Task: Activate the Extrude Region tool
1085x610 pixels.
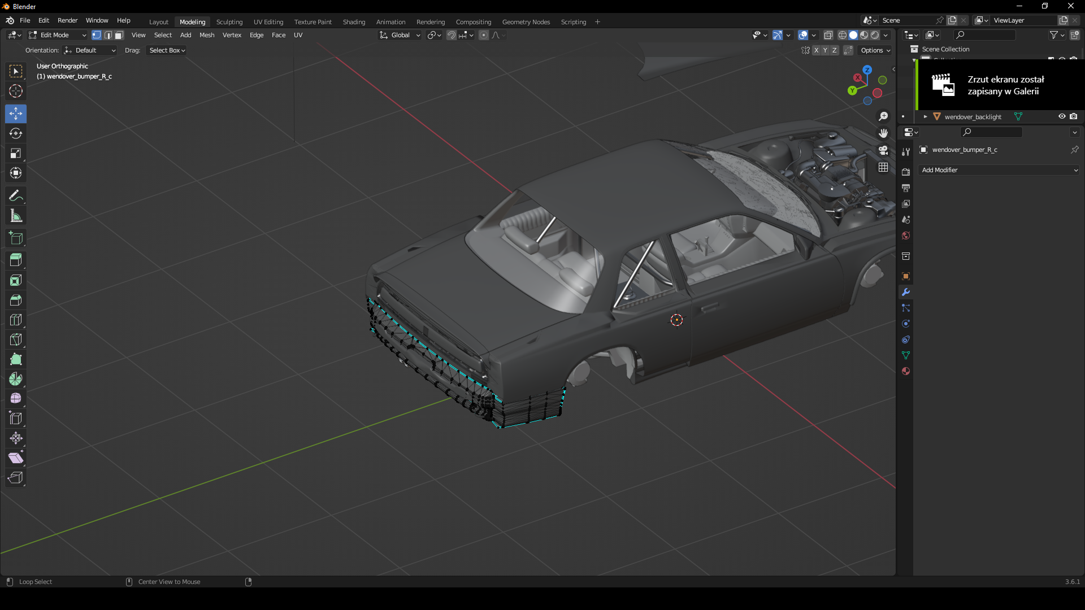Action: pos(16,260)
